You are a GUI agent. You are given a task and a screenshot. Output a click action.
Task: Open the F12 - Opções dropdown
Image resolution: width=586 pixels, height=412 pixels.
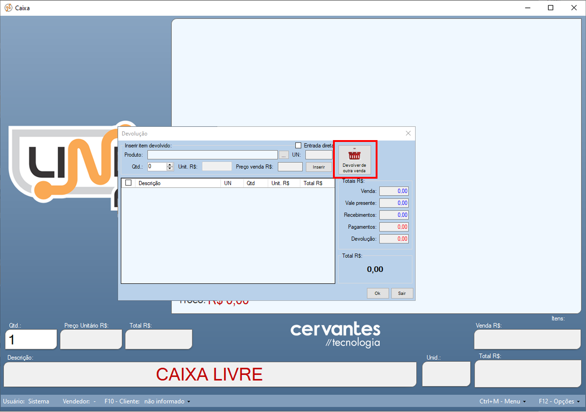tap(559, 401)
